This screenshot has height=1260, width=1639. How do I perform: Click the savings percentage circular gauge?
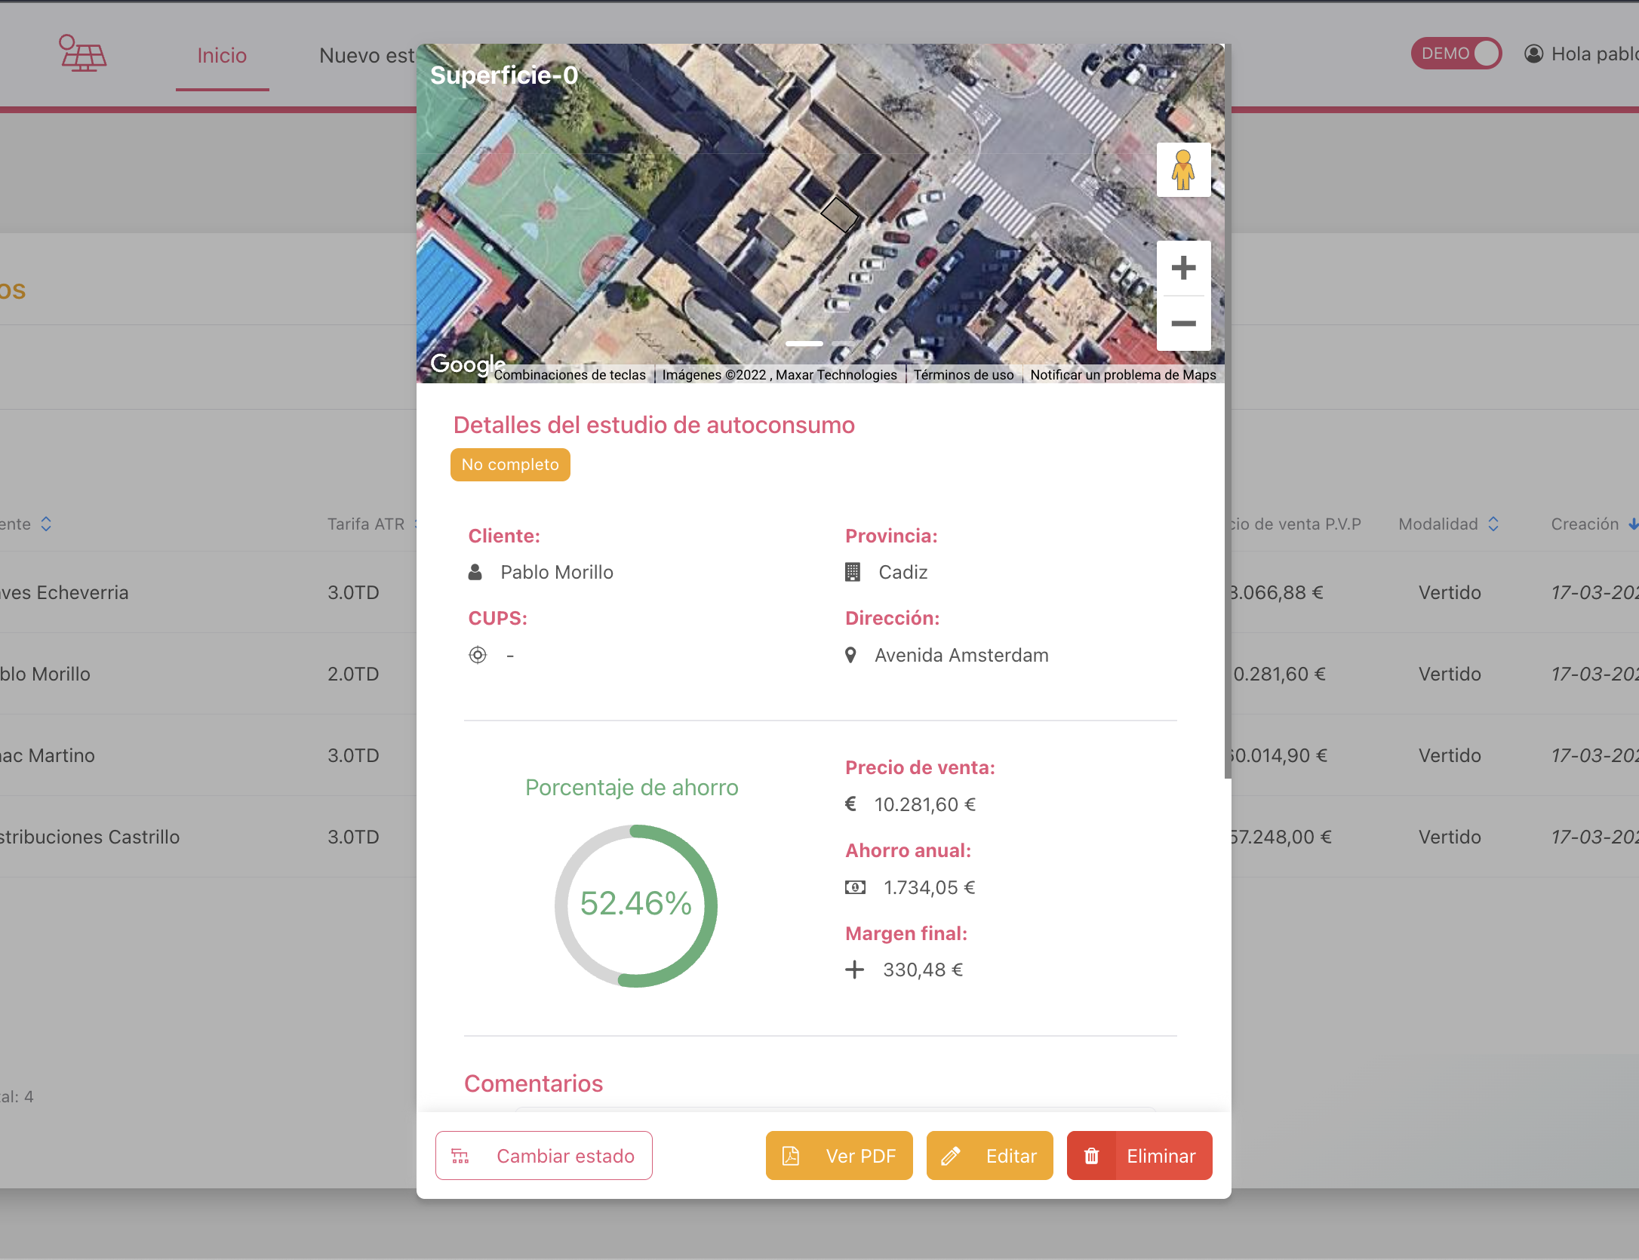point(635,905)
